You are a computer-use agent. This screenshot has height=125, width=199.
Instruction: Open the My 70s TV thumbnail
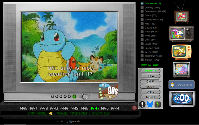click(182, 52)
